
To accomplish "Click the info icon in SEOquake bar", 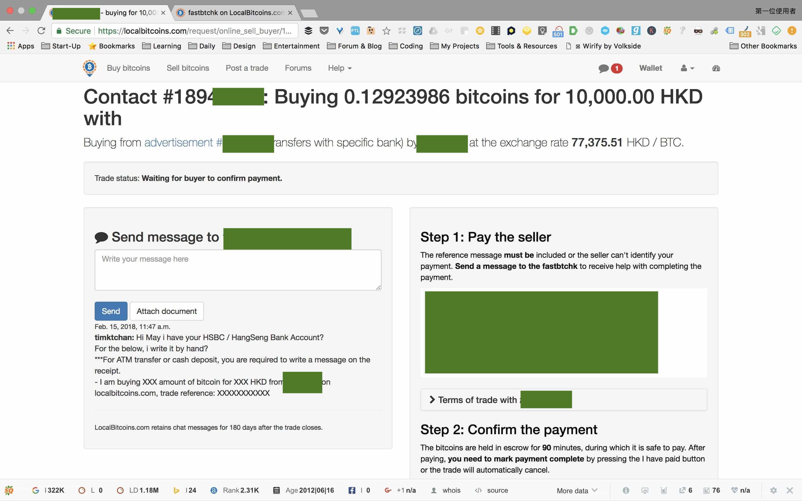I will [626, 490].
